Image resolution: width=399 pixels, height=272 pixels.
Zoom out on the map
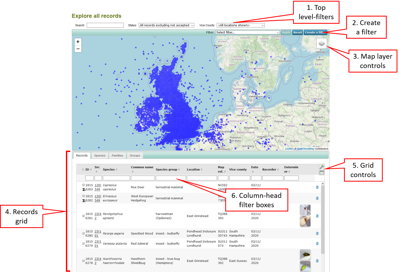78,49
